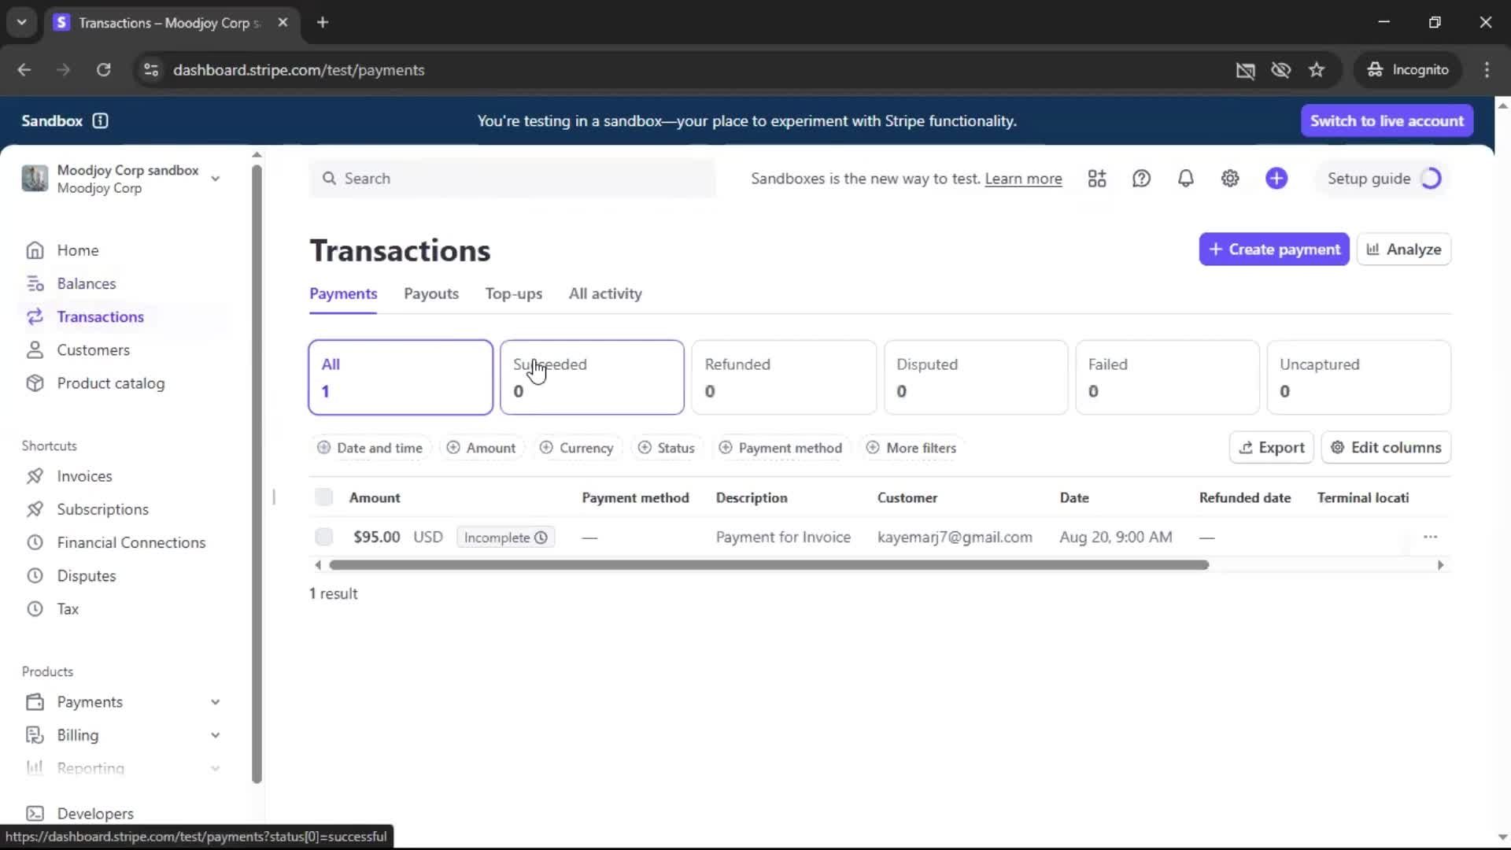
Task: Open row options three-dot menu
Action: point(1430,537)
